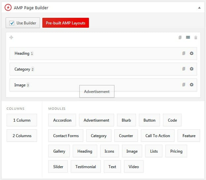Screen dimensions: 206x180
Task: Select the Image 3 module row
Action: click(103, 85)
